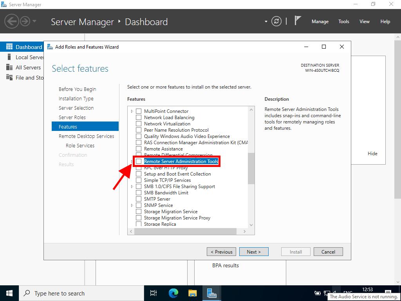
Task: Open File Explorer from the taskbar
Action: (x=192, y=293)
